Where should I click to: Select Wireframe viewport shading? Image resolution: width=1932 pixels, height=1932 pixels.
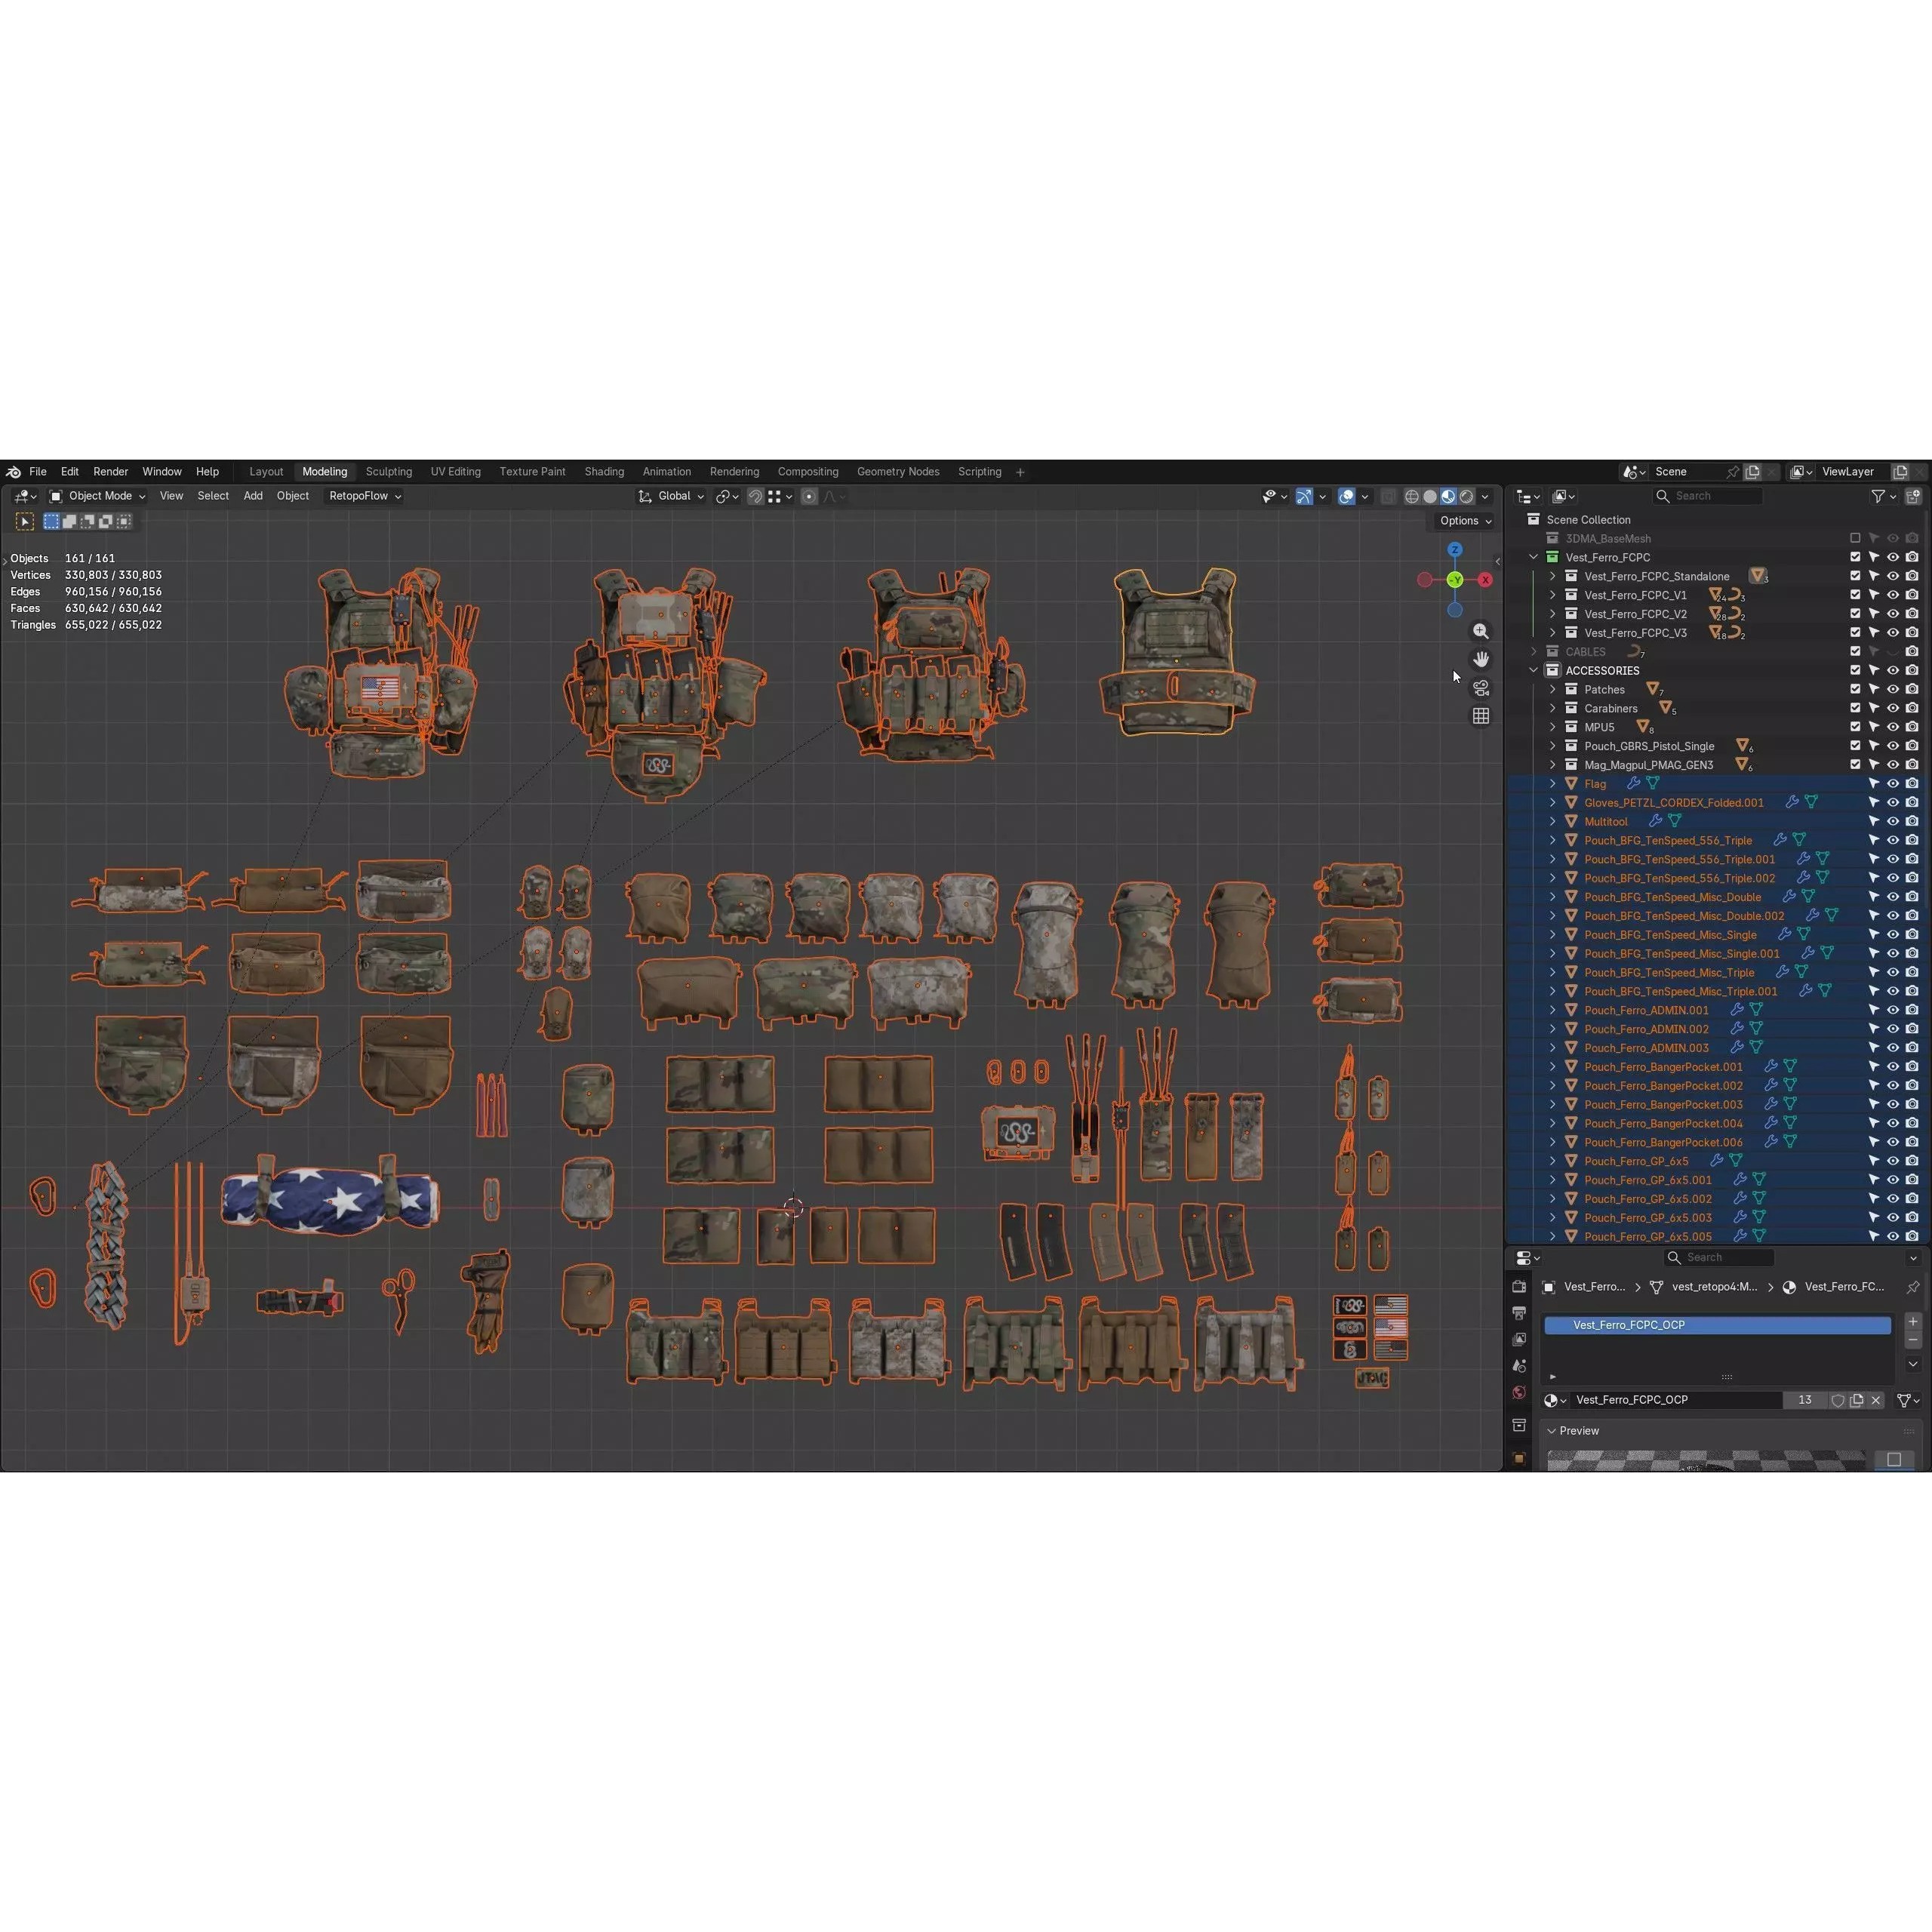1412,496
